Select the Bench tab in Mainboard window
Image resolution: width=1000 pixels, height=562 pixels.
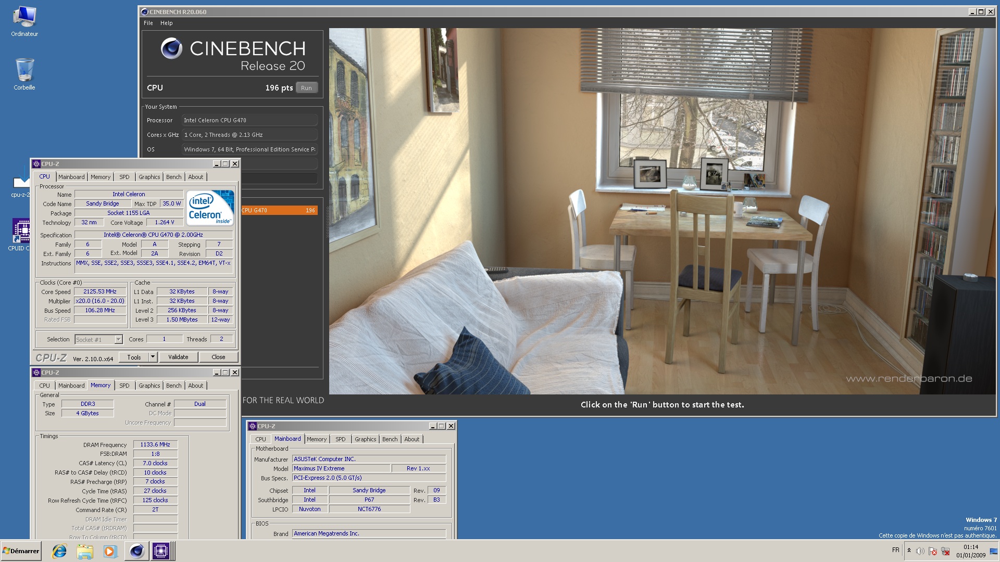click(x=390, y=439)
